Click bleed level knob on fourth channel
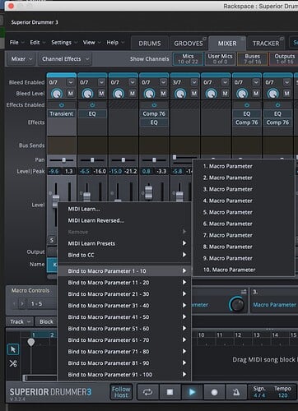The height and width of the screenshot is (411, 298). coord(149,94)
